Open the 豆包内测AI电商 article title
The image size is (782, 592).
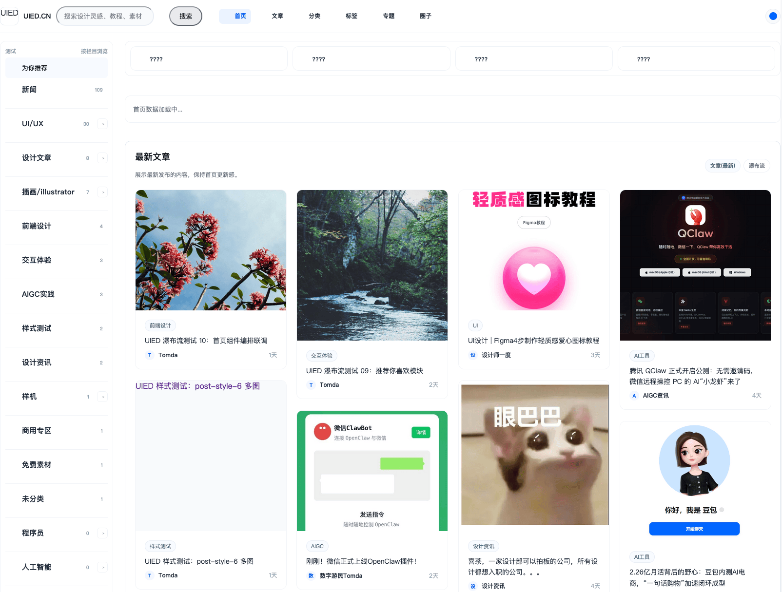point(687,577)
